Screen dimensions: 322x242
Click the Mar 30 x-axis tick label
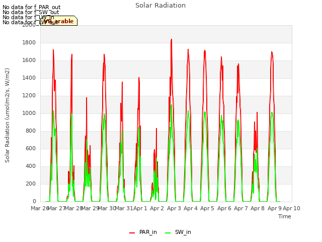tap(107, 208)
